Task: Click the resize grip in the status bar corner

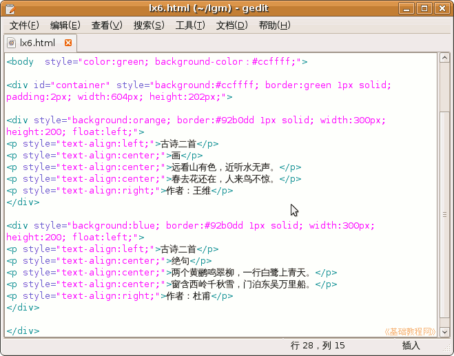Action: 448,350
